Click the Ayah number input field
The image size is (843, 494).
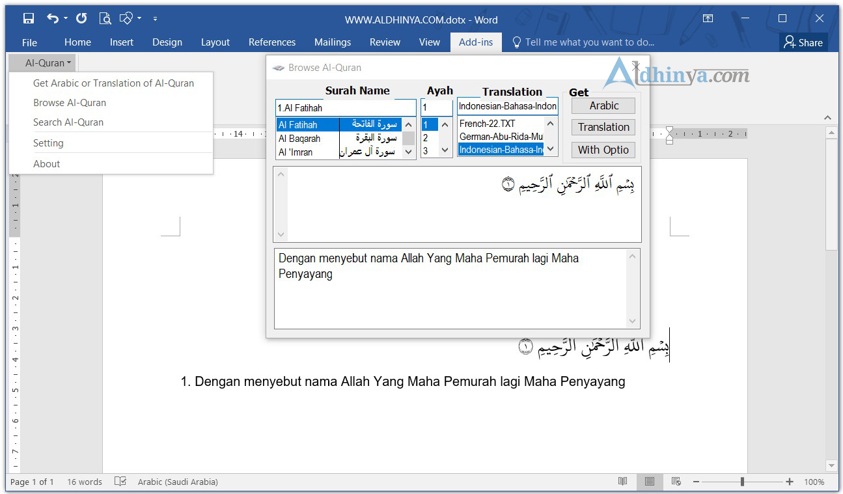[x=436, y=108]
